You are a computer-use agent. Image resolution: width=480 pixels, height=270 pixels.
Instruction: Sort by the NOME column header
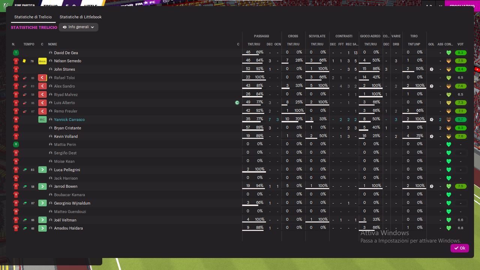[x=52, y=44]
